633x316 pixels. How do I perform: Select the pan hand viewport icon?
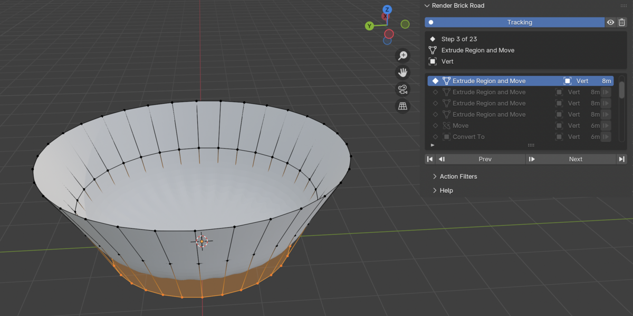tap(403, 73)
